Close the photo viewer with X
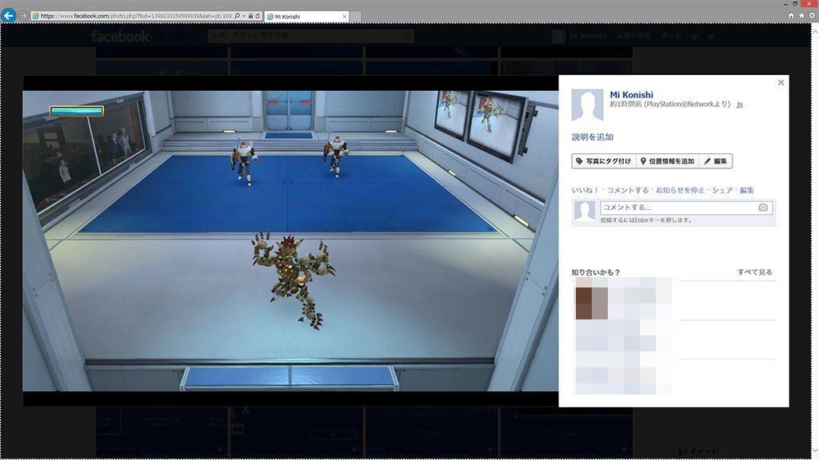819x460 pixels. point(781,83)
